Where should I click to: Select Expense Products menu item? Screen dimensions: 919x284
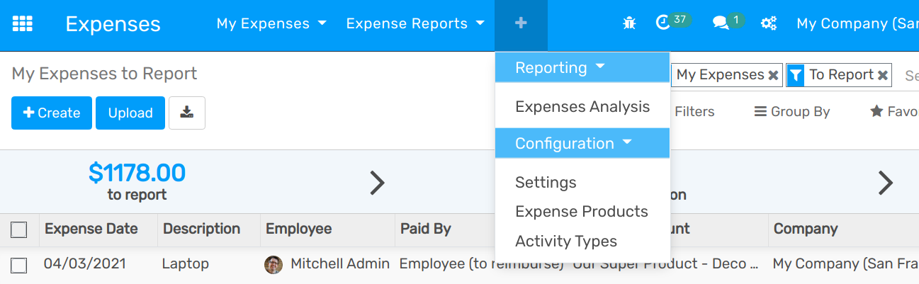pos(582,212)
